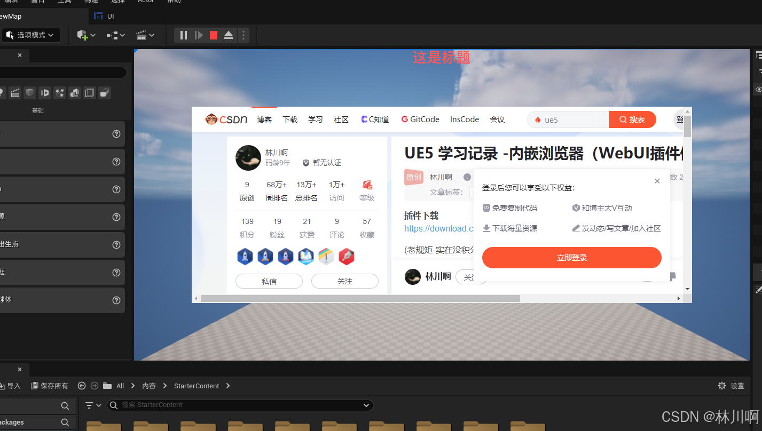Open help for the 出生点 actor row

(116, 245)
